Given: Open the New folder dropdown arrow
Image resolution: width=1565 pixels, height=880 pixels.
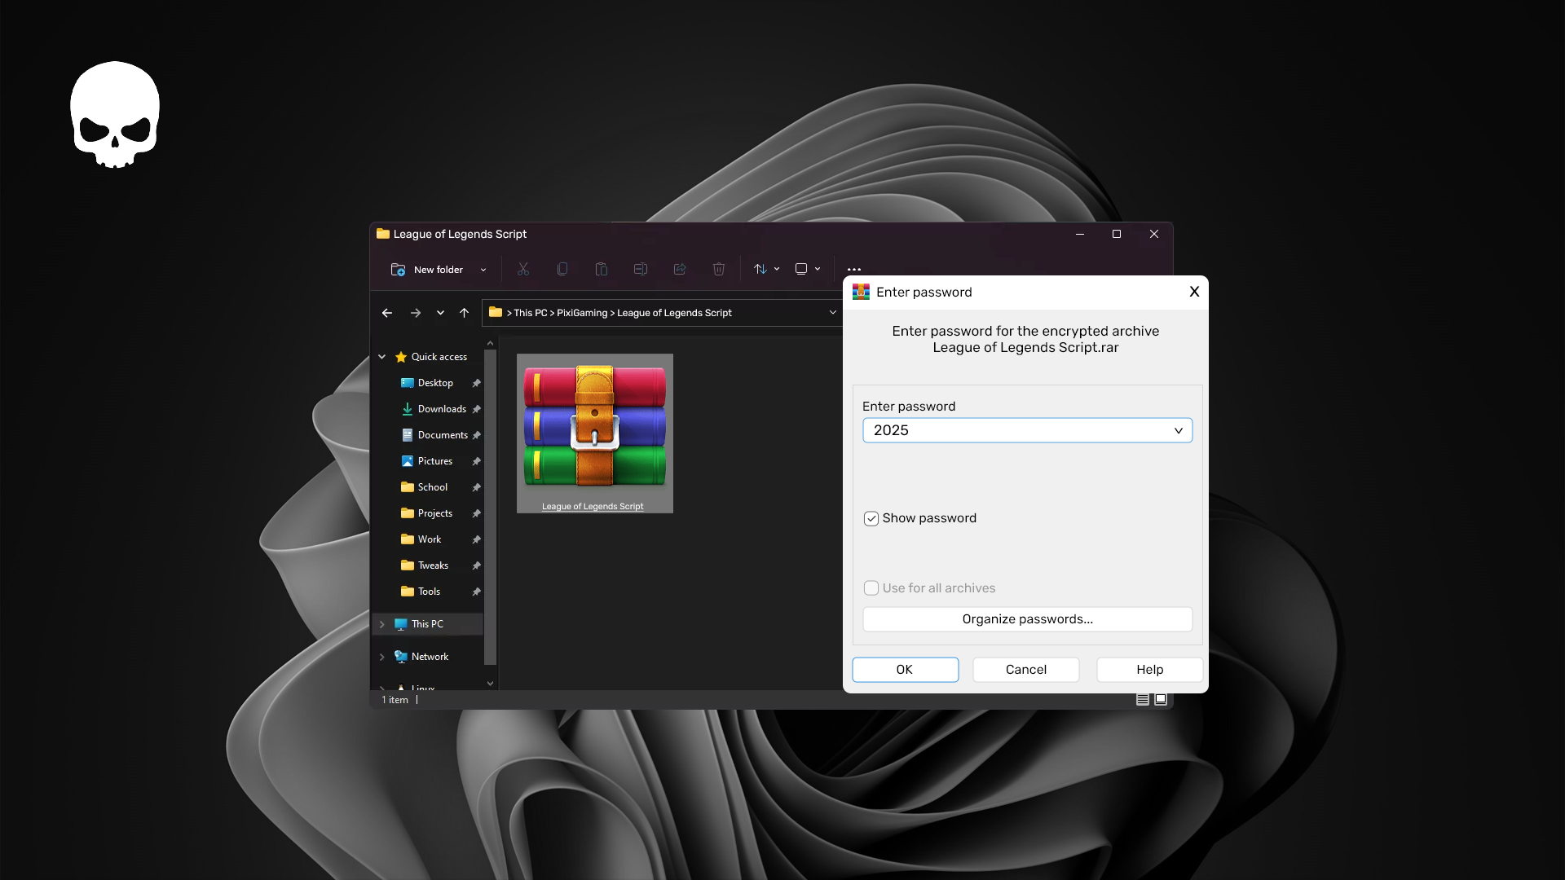Looking at the screenshot, I should click(483, 270).
